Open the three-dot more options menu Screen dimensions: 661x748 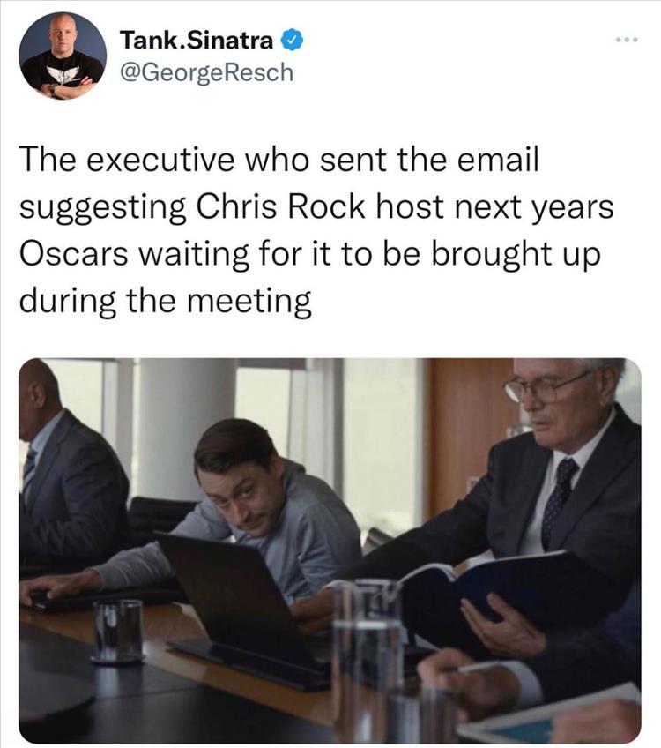coord(625,41)
